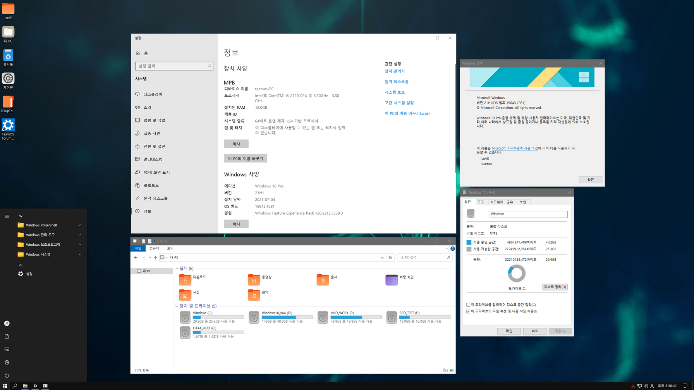Click the explorer refresh button
Viewport: 694px width, 390px height.
coord(390,258)
